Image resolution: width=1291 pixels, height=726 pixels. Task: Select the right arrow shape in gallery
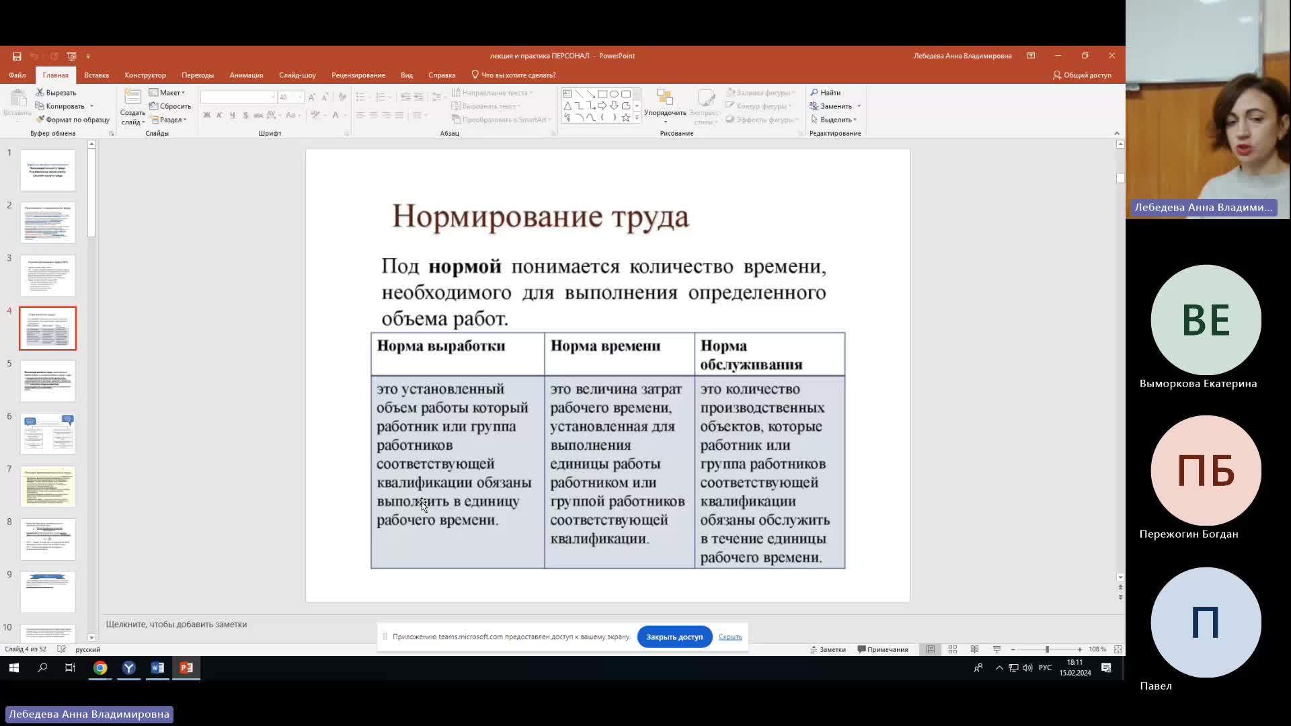click(602, 106)
